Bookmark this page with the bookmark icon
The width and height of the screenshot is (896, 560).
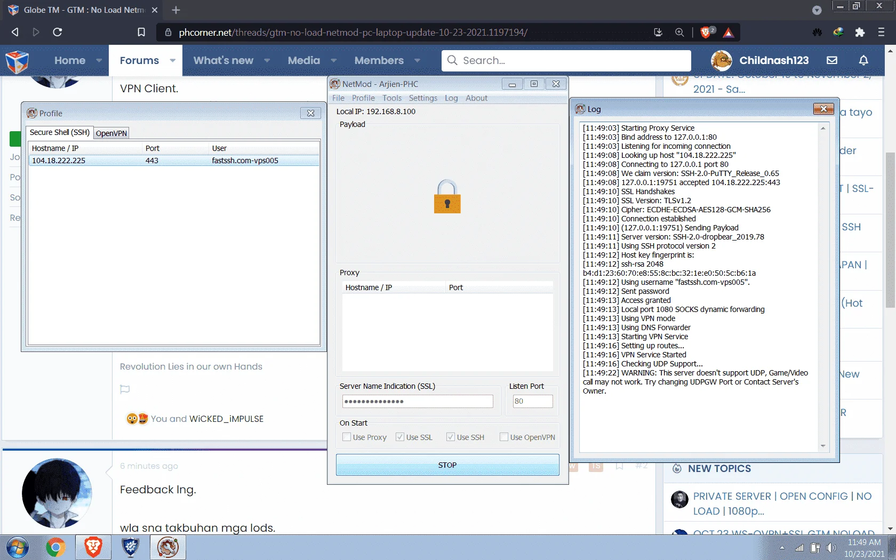pyautogui.click(x=141, y=32)
